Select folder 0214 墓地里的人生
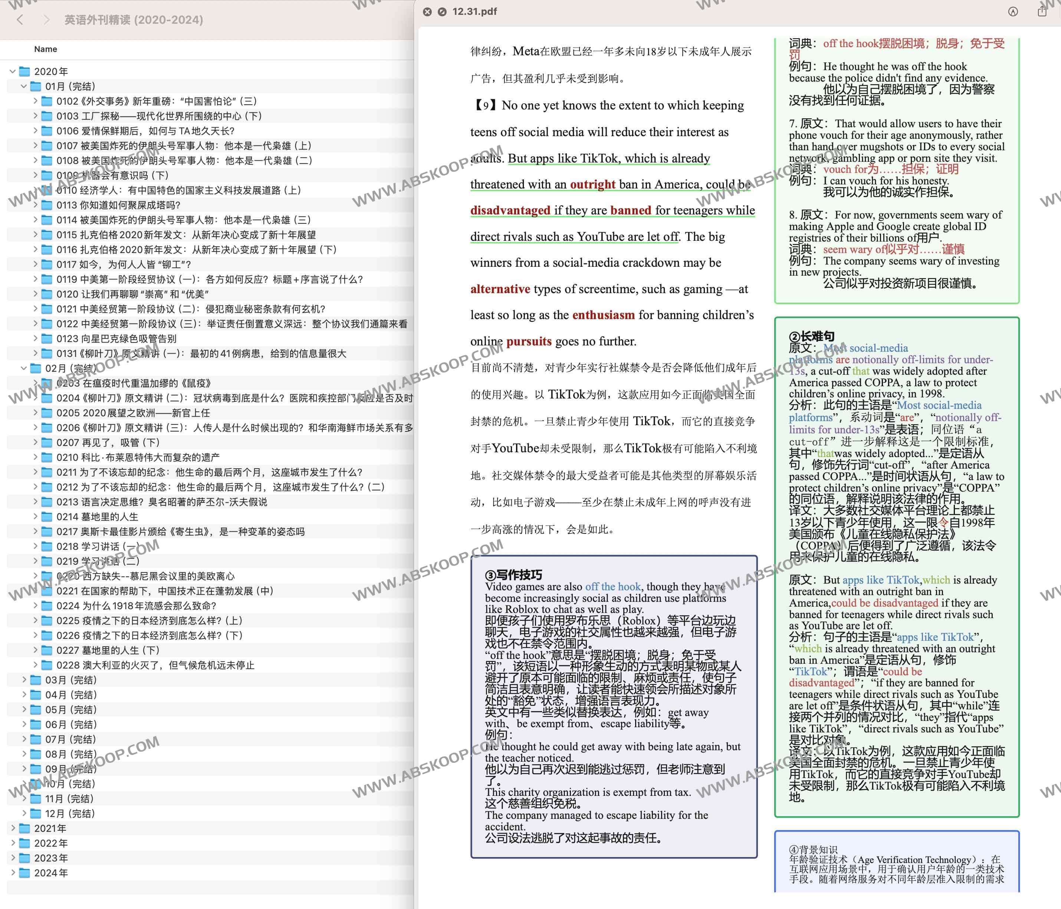Viewport: 1061px width, 909px height. [97, 517]
